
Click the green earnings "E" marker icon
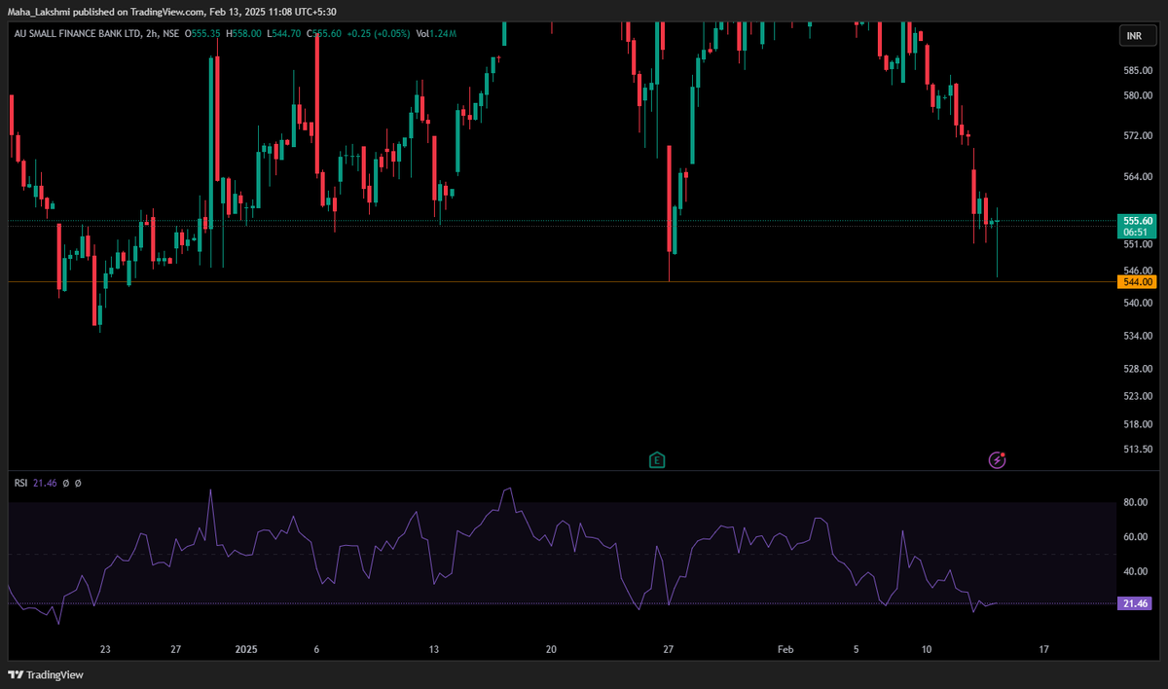[x=657, y=458]
